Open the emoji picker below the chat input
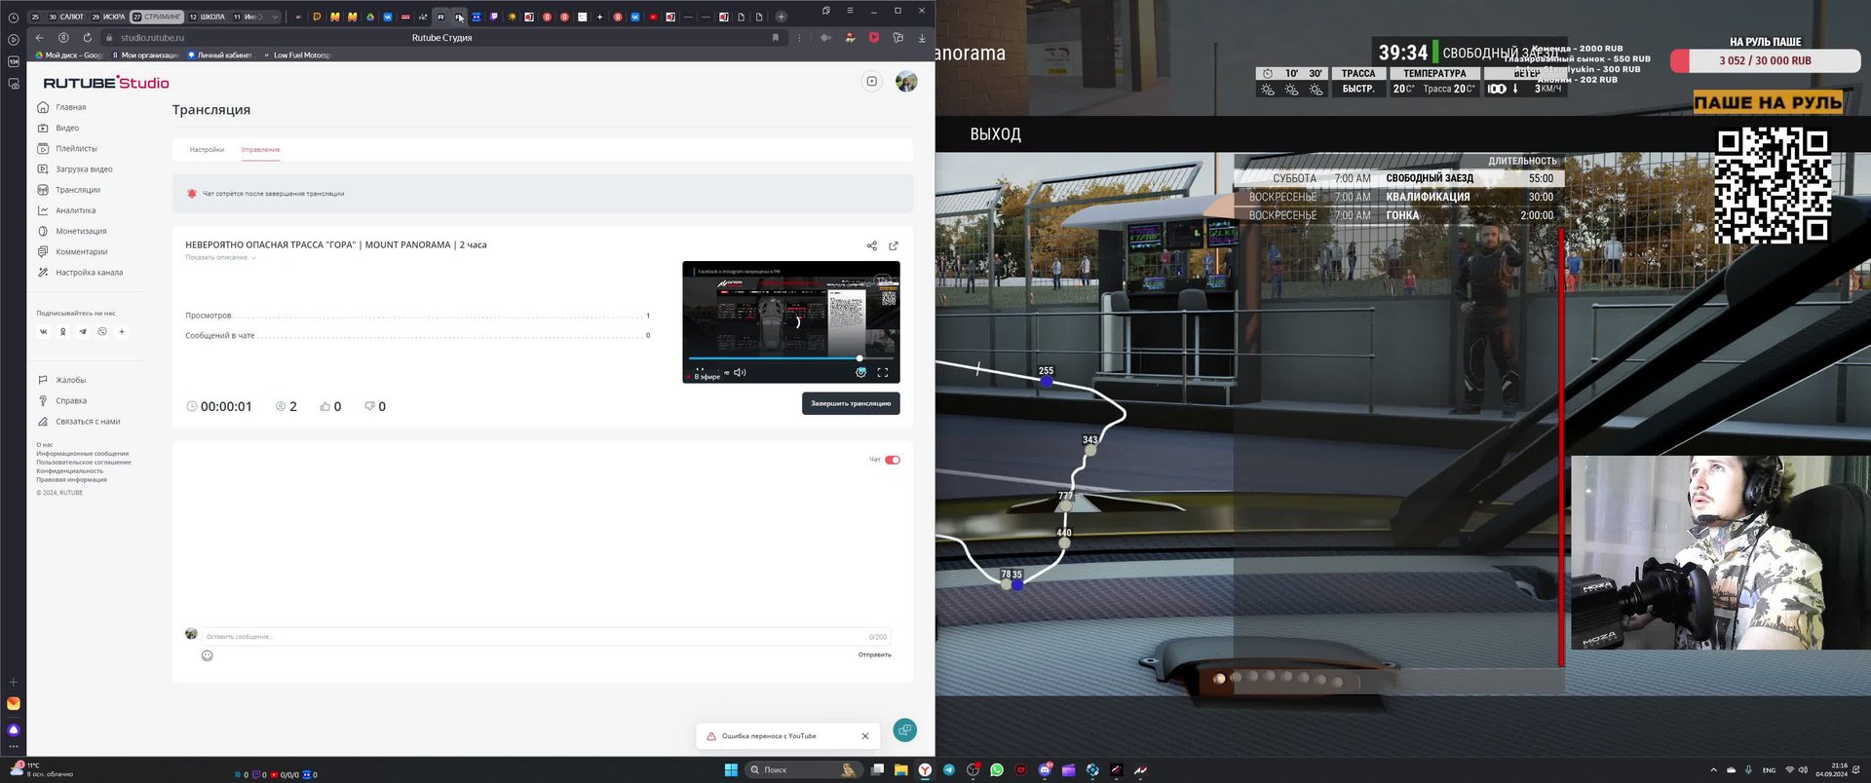Screen dimensions: 1871x783 coord(207,655)
